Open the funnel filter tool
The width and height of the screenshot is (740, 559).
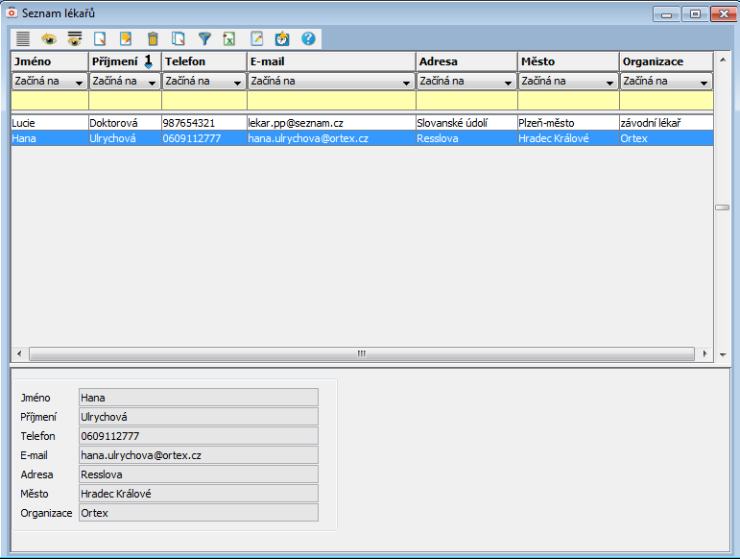(x=204, y=38)
